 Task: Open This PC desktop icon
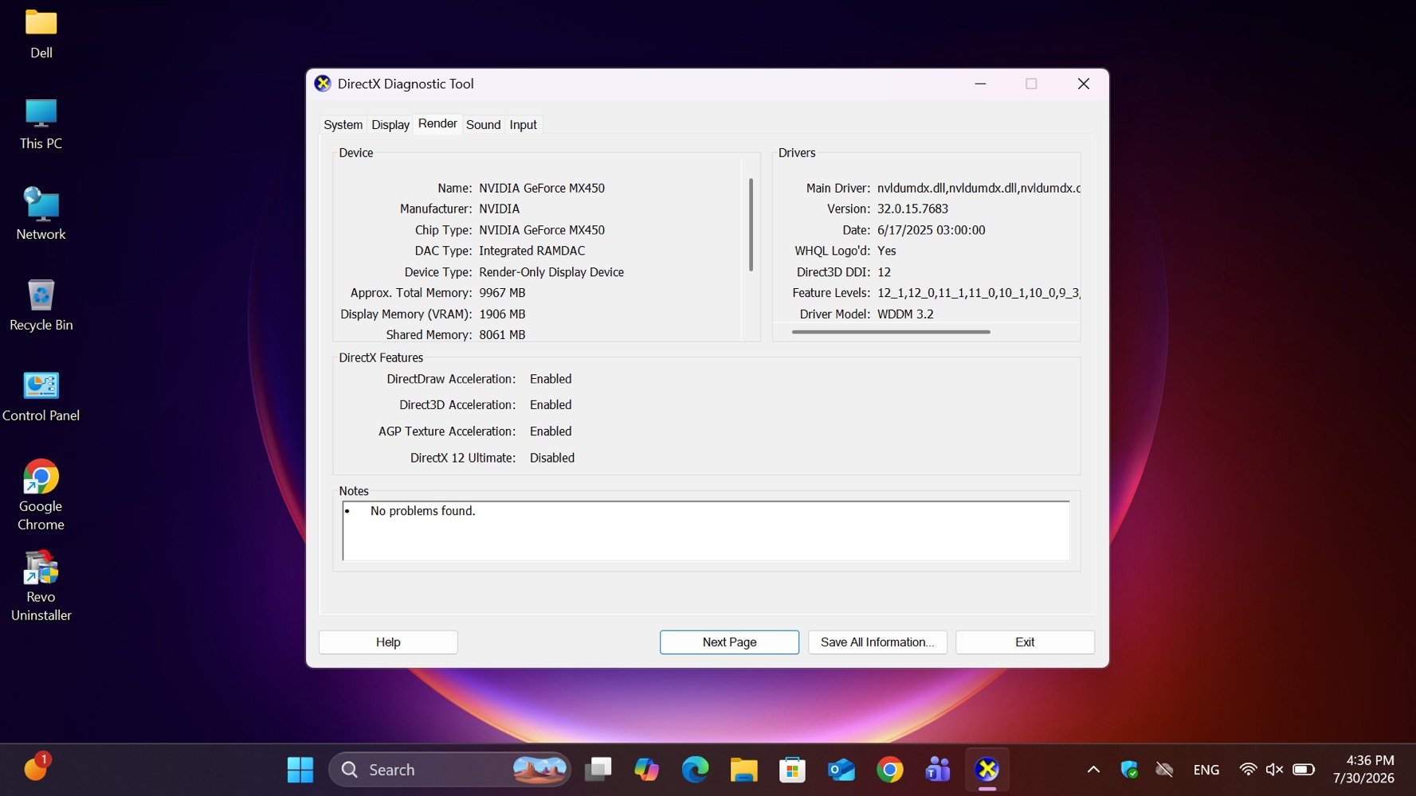pyautogui.click(x=41, y=125)
